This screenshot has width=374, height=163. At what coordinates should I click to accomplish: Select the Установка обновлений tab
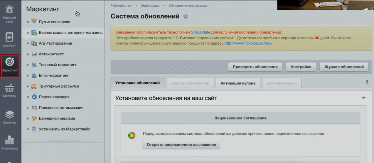click(x=137, y=83)
